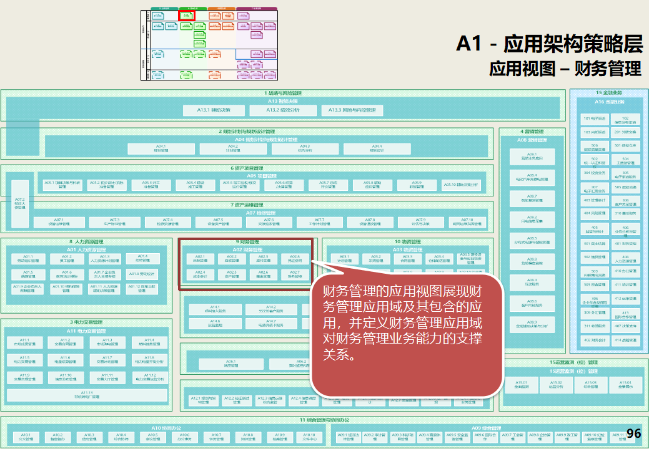Select the A05.4 box in 项目管理
Image resolution: width=649 pixels, height=449 pixels.
[196, 185]
